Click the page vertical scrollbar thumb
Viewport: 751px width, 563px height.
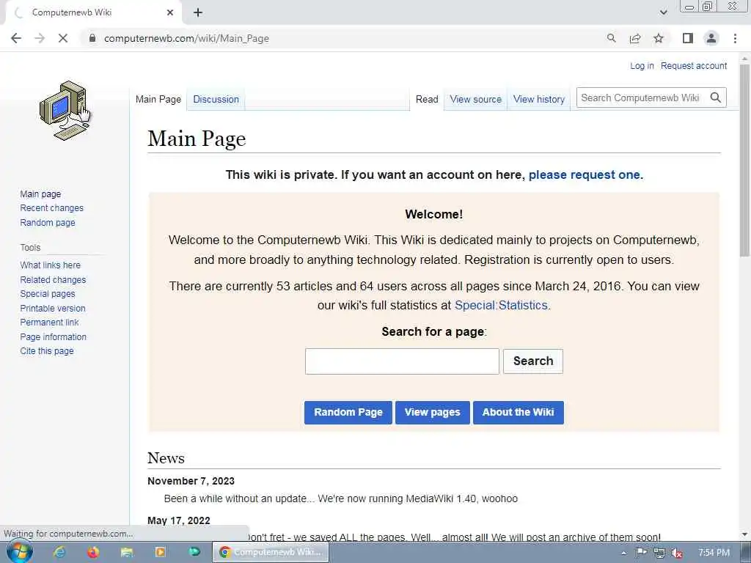(744, 161)
